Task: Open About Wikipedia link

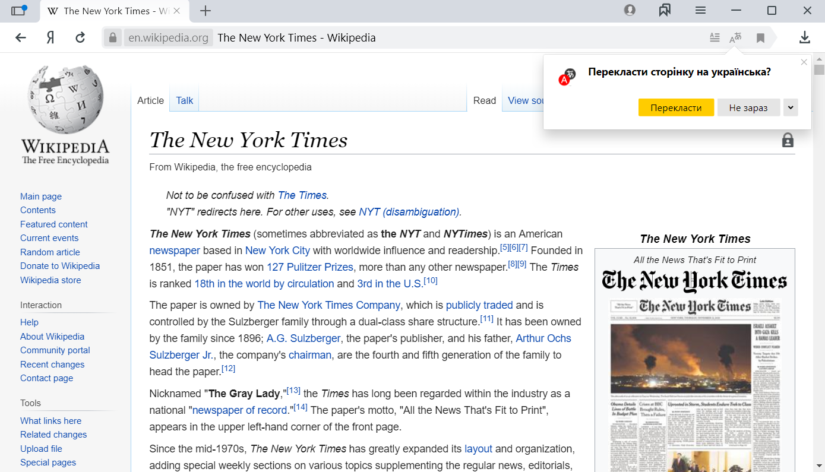Action: pos(52,337)
